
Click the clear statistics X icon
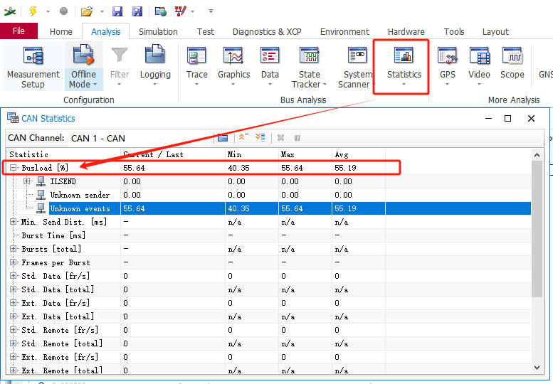coord(280,138)
